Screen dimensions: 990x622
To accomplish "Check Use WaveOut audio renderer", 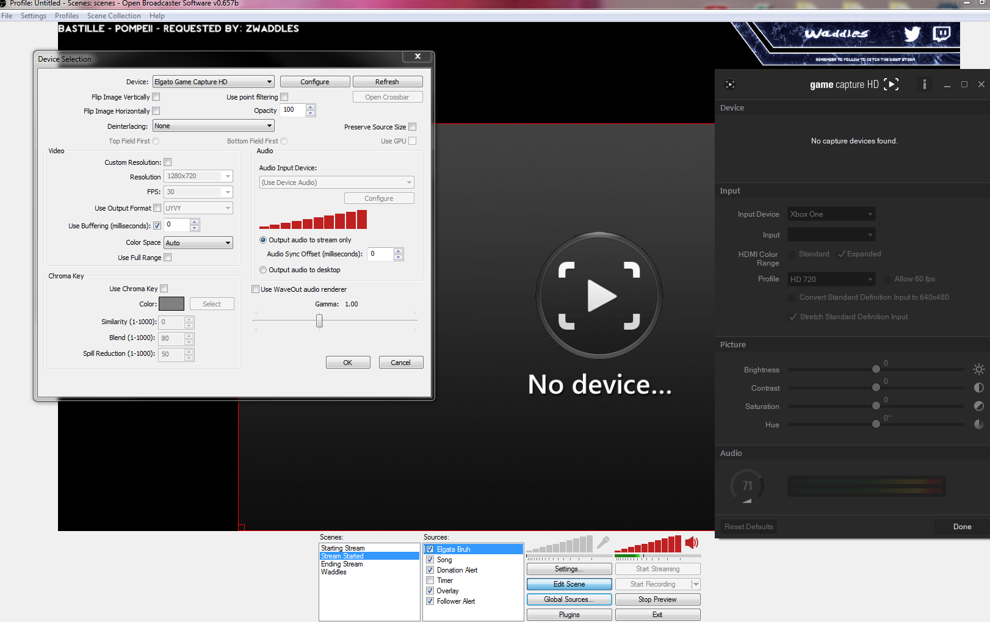I will 256,289.
